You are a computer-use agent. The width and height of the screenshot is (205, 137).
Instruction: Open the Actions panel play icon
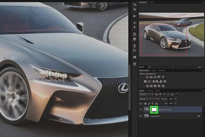coord(135,16)
